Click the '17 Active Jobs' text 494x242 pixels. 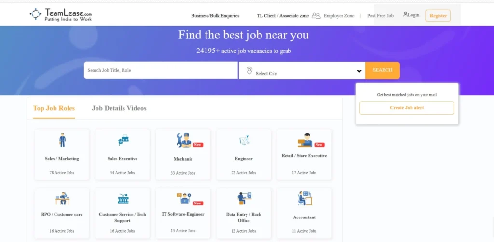304,173
